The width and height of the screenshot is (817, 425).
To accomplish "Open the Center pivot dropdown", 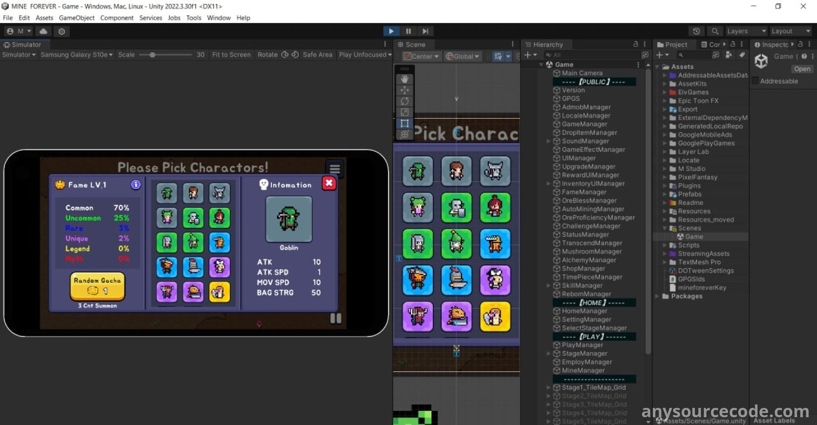I will (x=421, y=57).
